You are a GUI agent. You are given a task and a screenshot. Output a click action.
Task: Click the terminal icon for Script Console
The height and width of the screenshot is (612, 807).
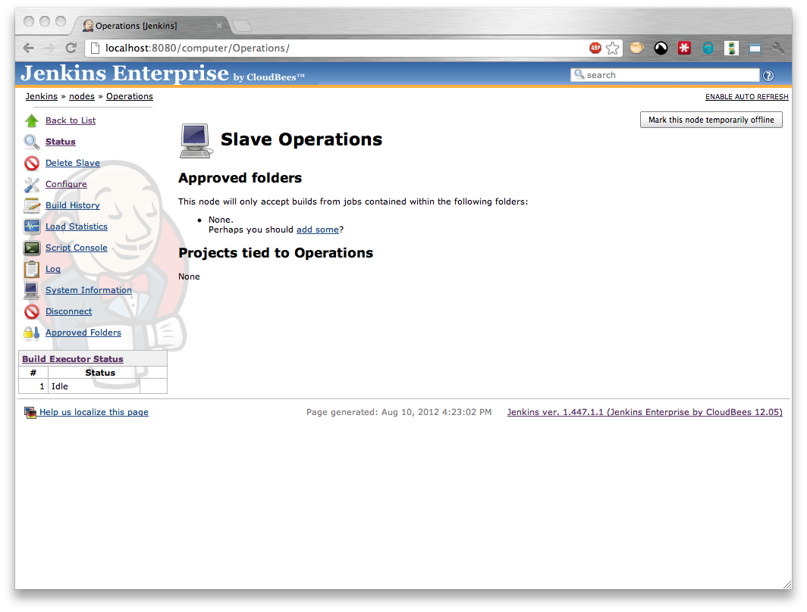click(31, 248)
